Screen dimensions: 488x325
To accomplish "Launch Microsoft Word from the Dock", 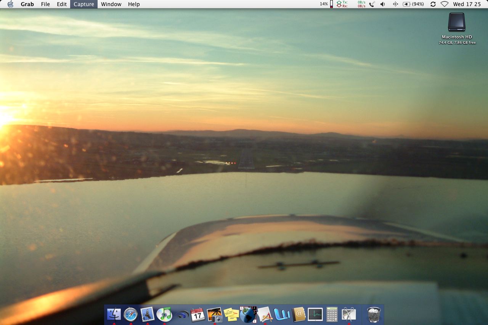I will click(282, 315).
